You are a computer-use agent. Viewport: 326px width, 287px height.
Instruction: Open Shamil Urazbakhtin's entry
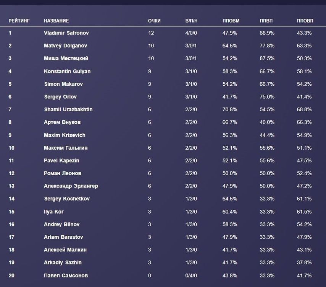click(x=68, y=109)
